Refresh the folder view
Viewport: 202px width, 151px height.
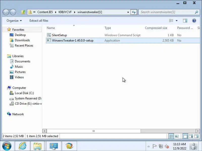pos(134,12)
